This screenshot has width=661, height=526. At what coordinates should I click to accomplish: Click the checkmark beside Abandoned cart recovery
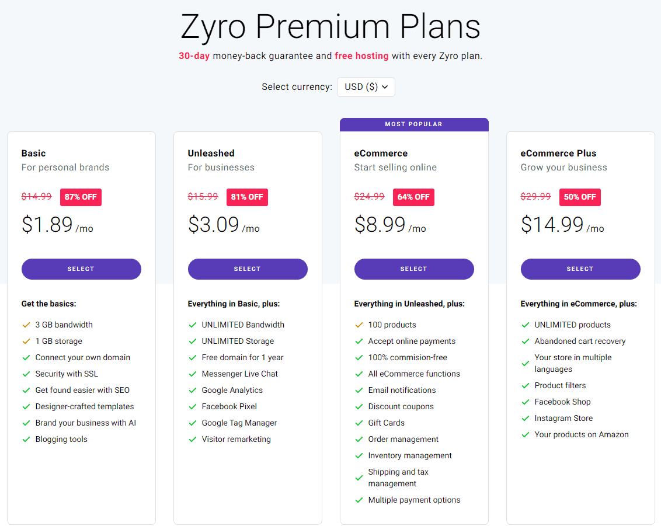[525, 341]
